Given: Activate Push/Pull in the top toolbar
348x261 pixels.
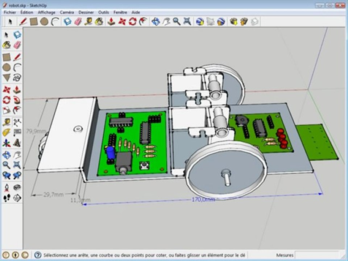Looking at the screenshot, I should coord(111,22).
